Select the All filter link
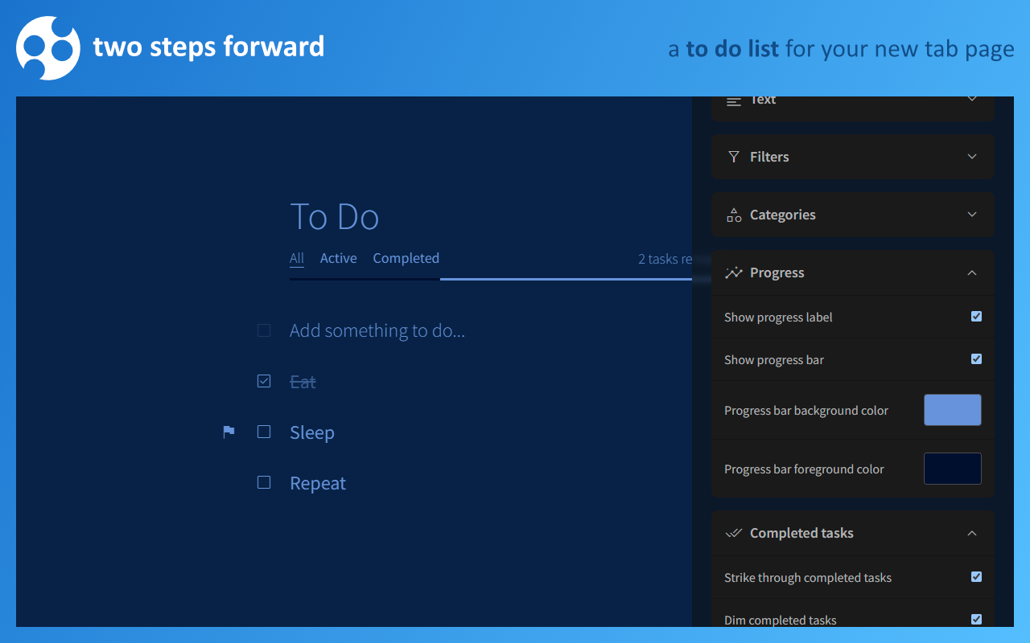 pyautogui.click(x=296, y=258)
